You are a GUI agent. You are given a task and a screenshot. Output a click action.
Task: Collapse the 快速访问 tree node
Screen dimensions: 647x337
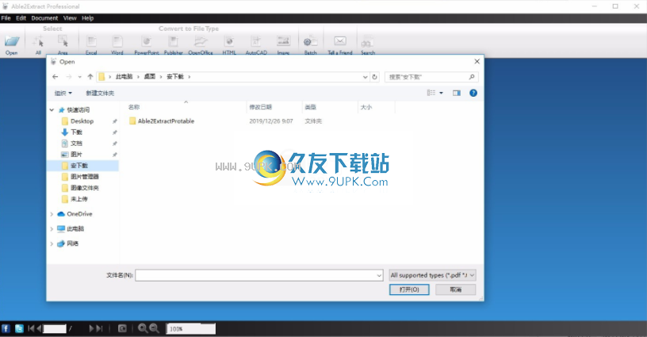pyautogui.click(x=52, y=110)
